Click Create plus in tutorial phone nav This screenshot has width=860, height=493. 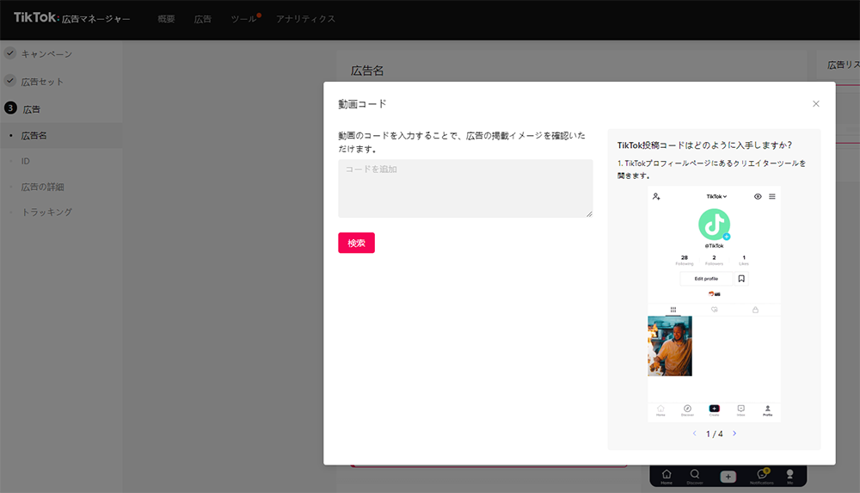coord(714,410)
